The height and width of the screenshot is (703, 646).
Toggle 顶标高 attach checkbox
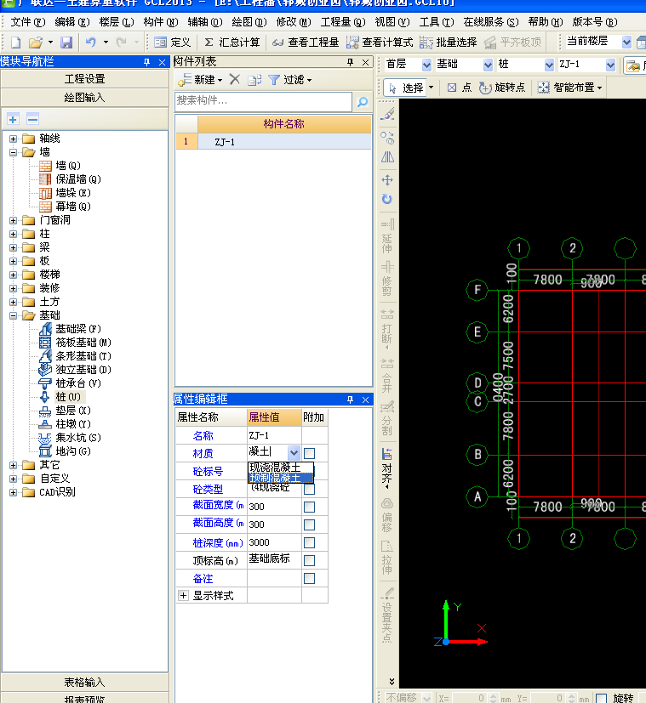[309, 560]
